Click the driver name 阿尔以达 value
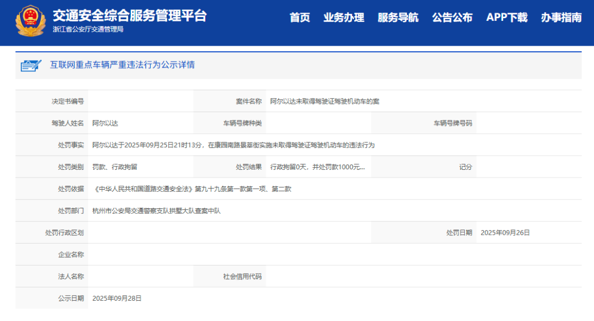The height and width of the screenshot is (321, 594). [x=106, y=123]
